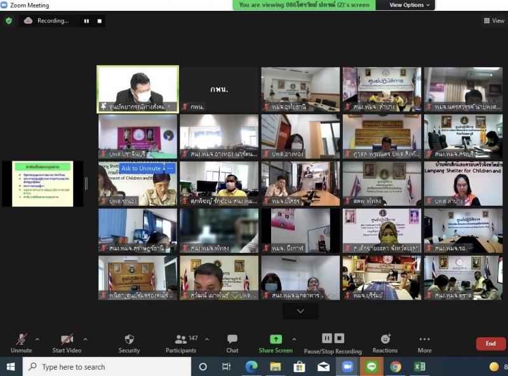Open Excel from the taskbar
Image resolution: width=508 pixels, height=376 pixels.
(x=419, y=367)
